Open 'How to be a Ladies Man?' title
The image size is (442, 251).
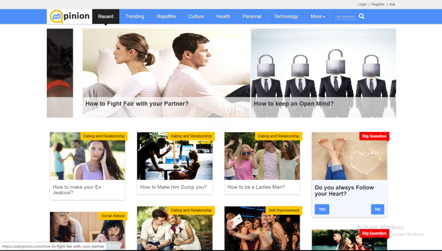coord(256,187)
